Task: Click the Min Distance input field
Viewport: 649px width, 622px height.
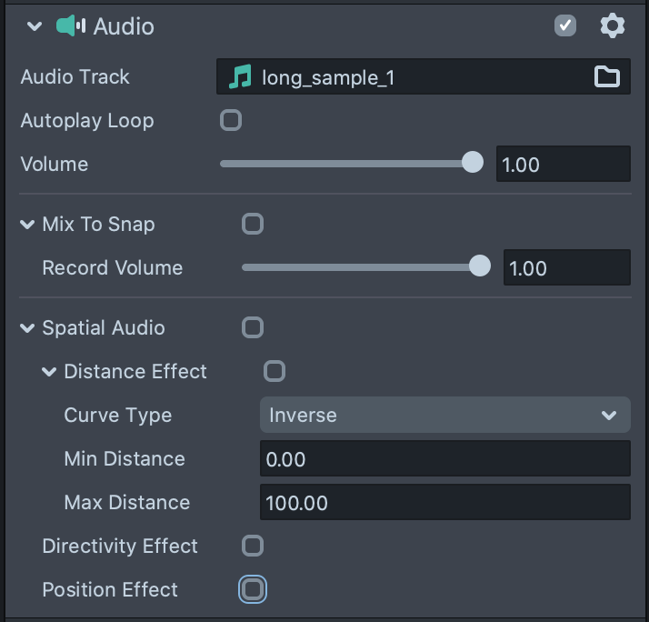Action: click(x=444, y=459)
